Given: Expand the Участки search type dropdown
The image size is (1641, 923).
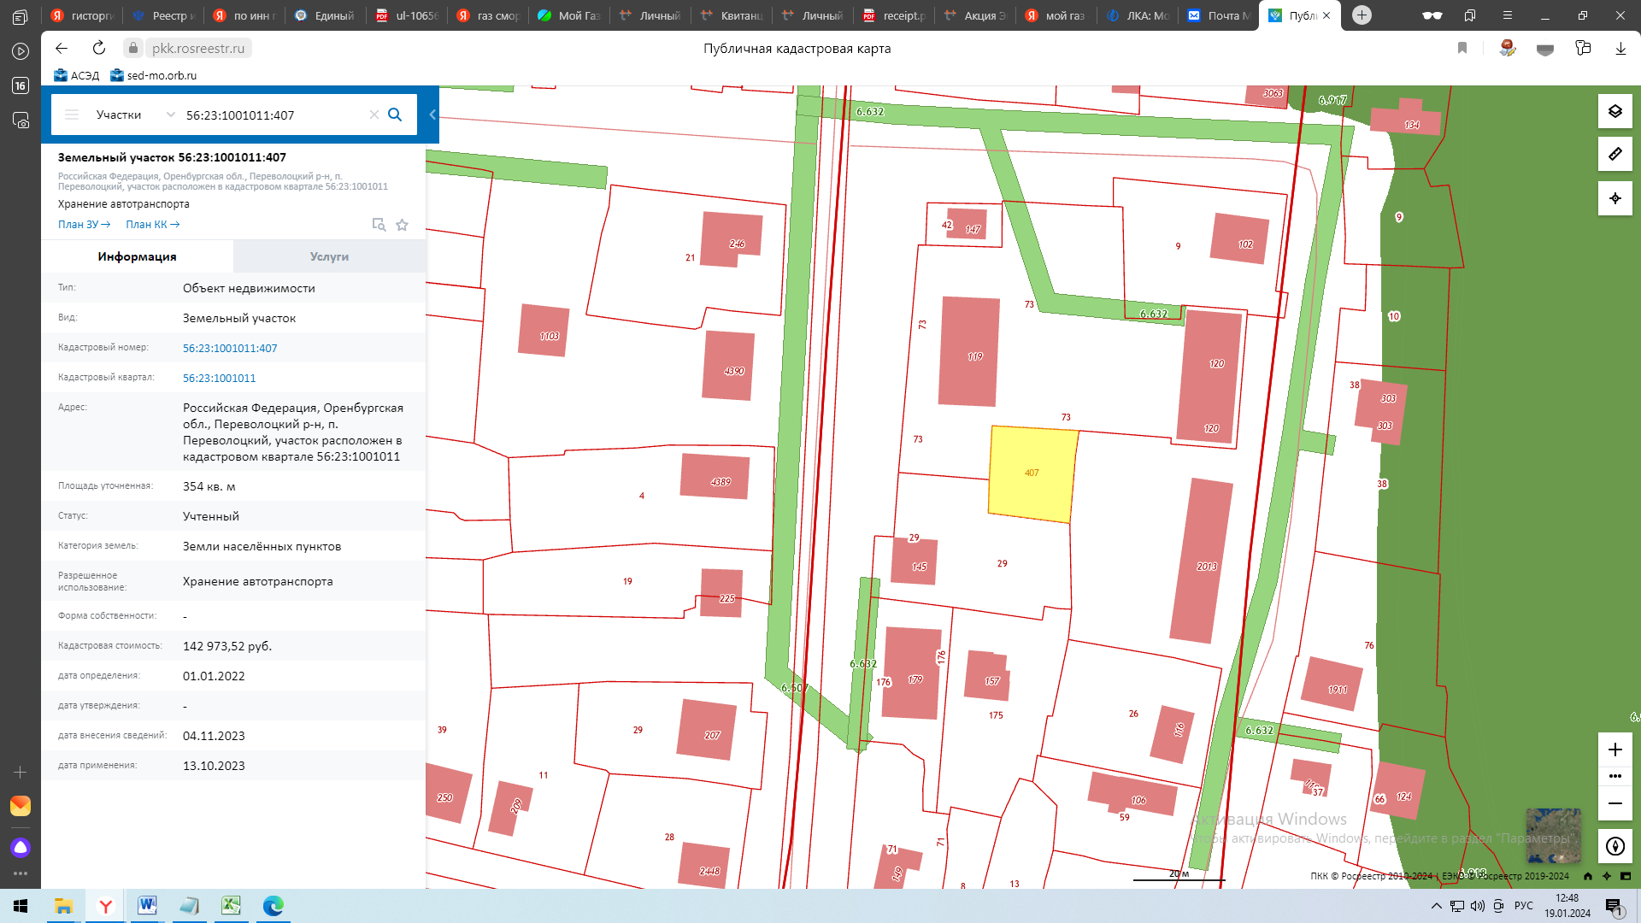Looking at the screenshot, I should [x=170, y=115].
